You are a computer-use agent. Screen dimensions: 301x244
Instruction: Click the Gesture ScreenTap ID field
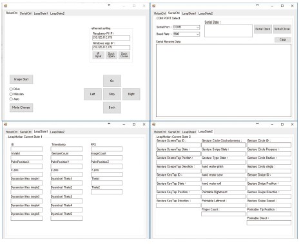coord(178,145)
